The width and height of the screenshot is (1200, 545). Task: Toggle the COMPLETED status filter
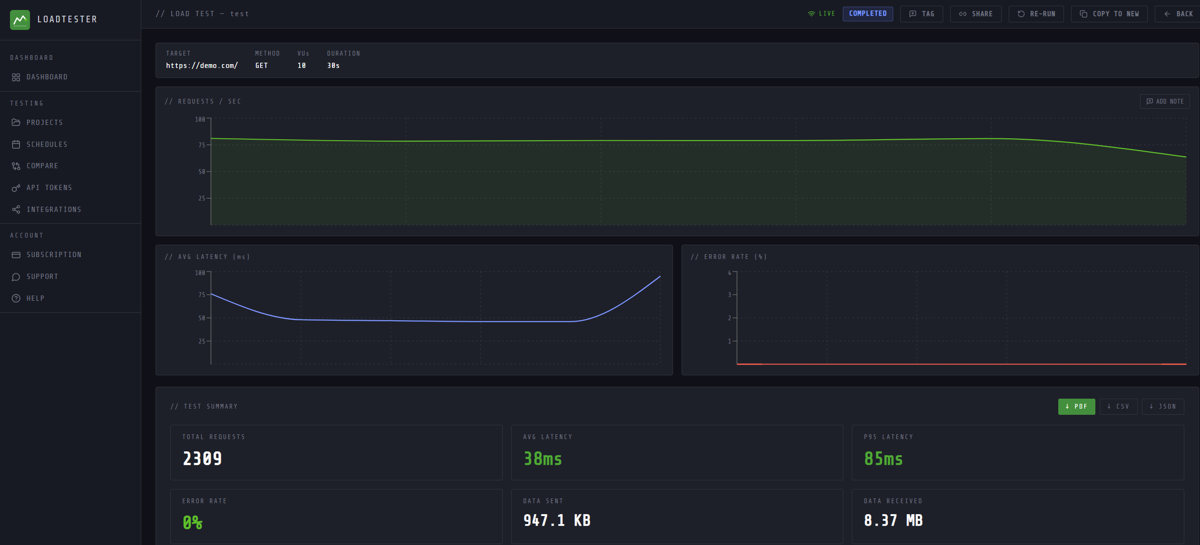click(868, 13)
